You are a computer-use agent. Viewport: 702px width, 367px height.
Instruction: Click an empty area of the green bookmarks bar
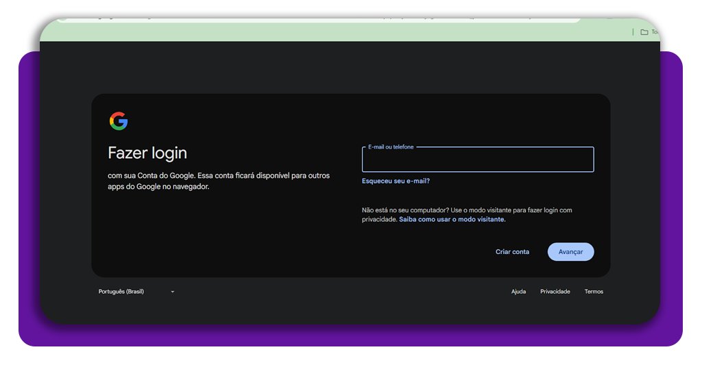[x=343, y=33]
